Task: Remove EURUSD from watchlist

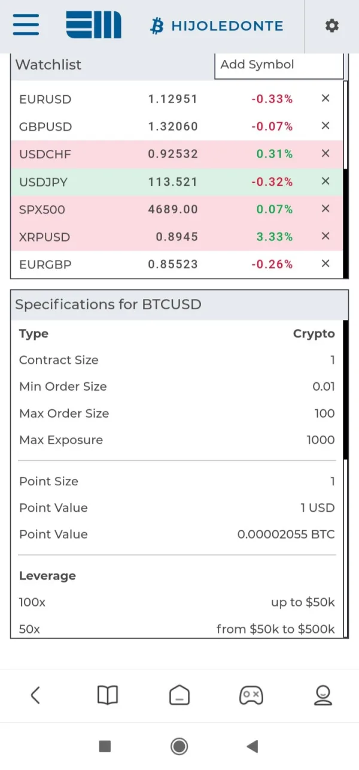Action: (x=325, y=98)
